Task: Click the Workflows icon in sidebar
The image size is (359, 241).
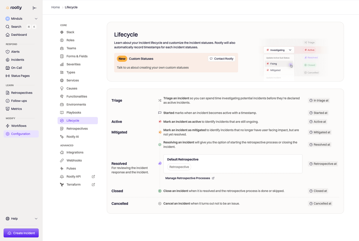Action: [8, 126]
